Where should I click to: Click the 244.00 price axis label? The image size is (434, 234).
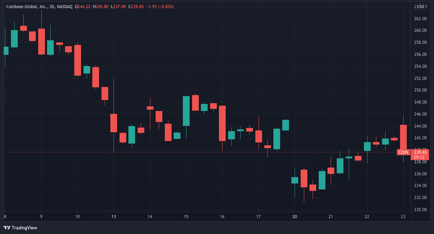[420, 126]
